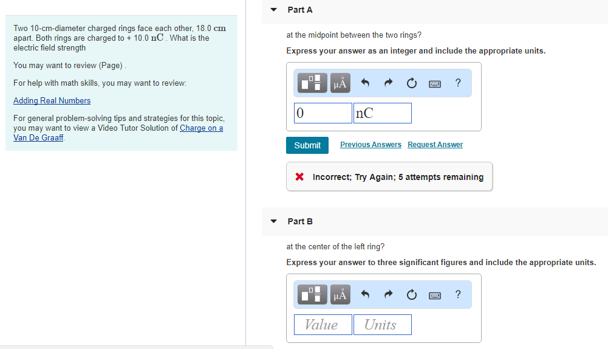Click the Request Answer link
Viewport: 608px width, 349px height.
(435, 145)
